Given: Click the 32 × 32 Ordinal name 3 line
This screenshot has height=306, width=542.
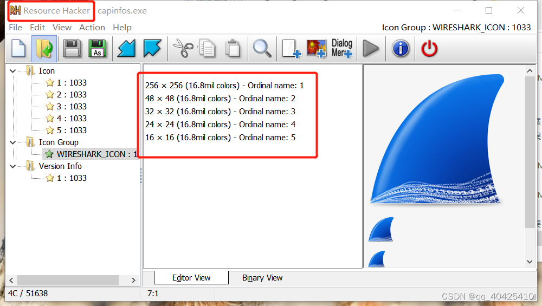Looking at the screenshot, I should click(220, 111).
